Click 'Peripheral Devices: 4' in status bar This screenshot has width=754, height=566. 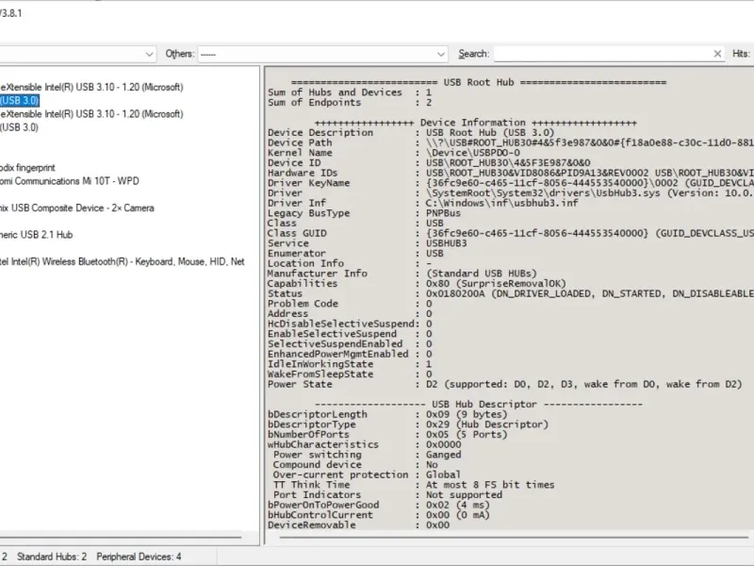pos(139,557)
